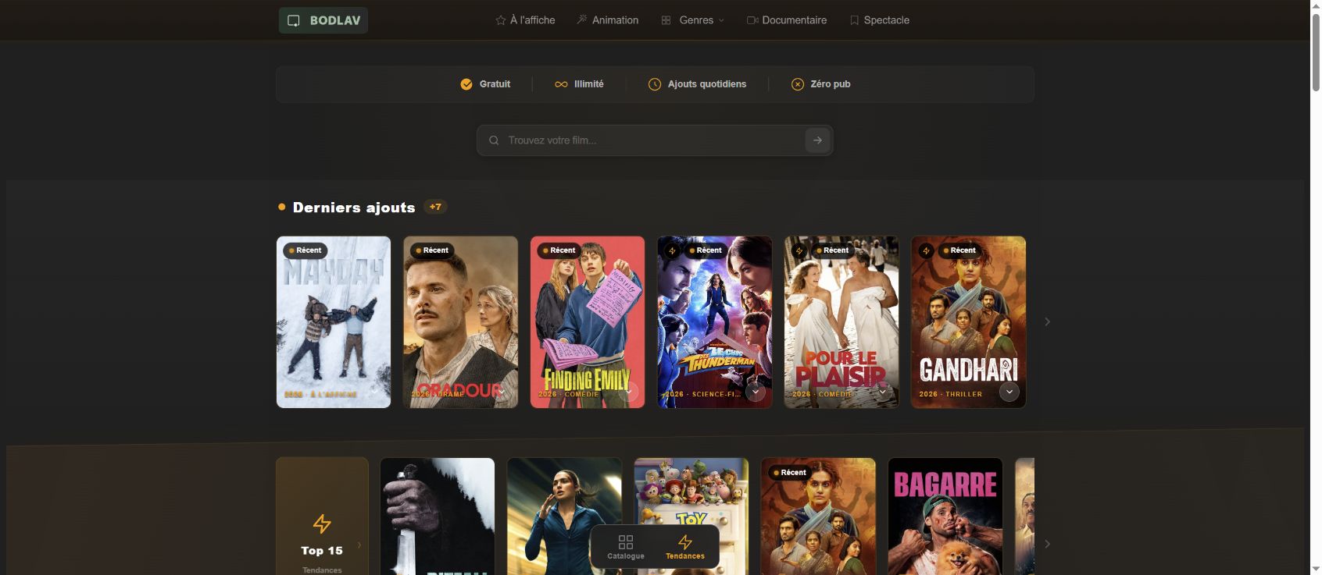Screen dimensions: 1322x575
Task: Click the Top 15 lightning bolt icon
Action: (x=322, y=524)
